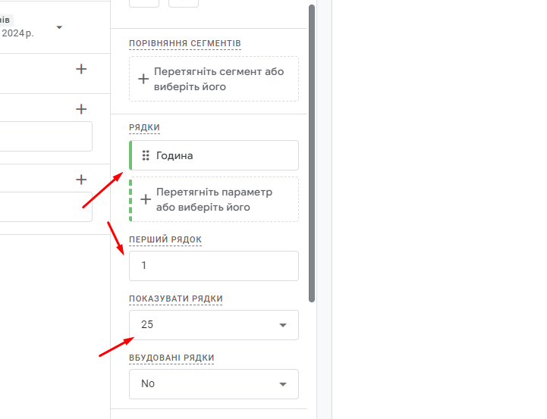This screenshot has width=547, height=419.
Task: Click the ПЕРШИЙ РЯДОК label
Action: 165,239
